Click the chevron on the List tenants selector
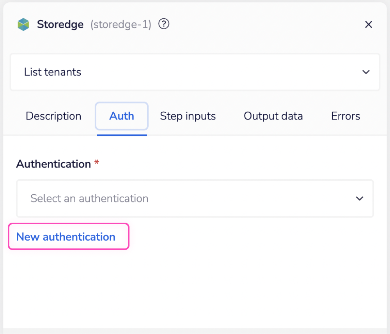Viewport: 390px width, 334px height. tap(366, 72)
